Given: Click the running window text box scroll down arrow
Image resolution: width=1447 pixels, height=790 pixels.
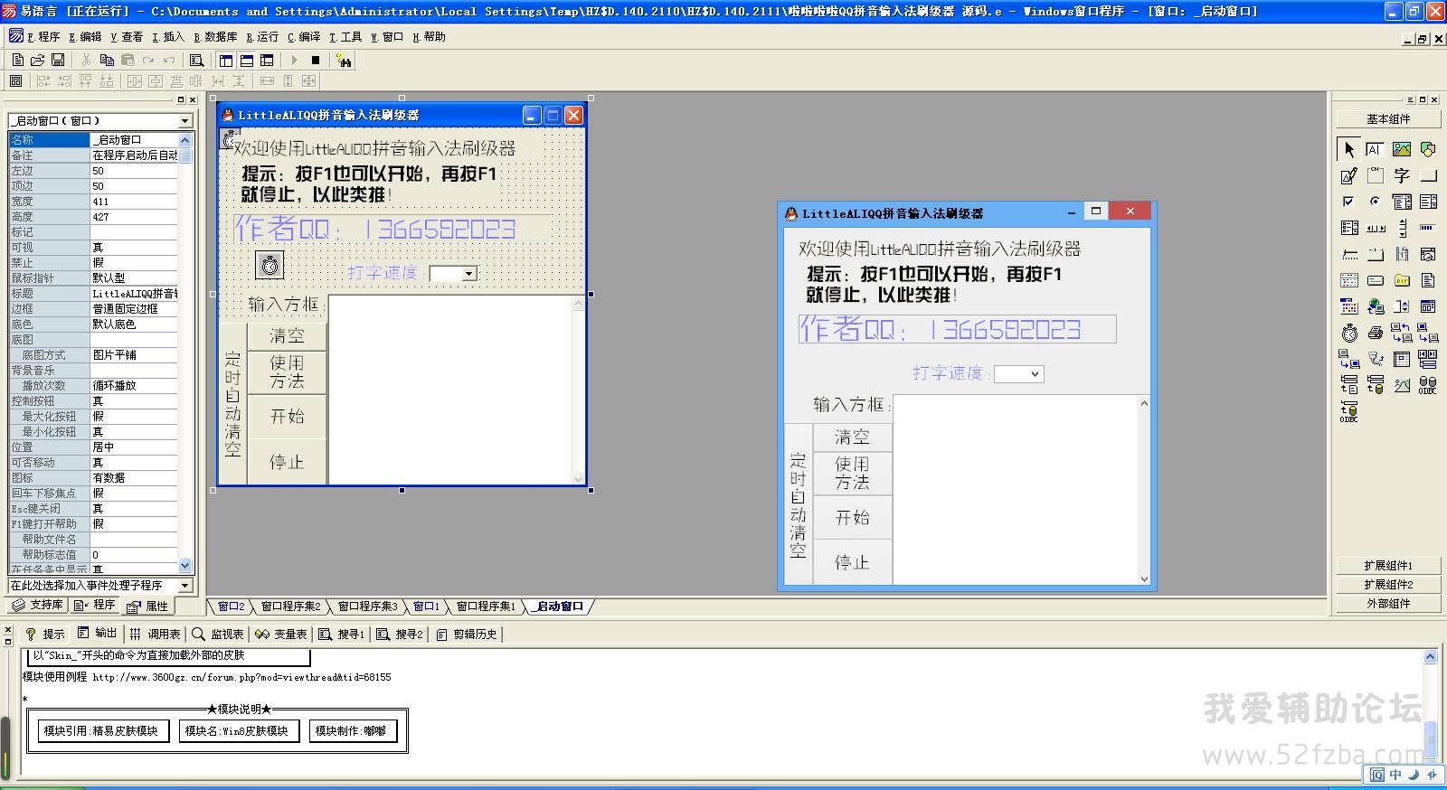Looking at the screenshot, I should pyautogui.click(x=1144, y=578).
